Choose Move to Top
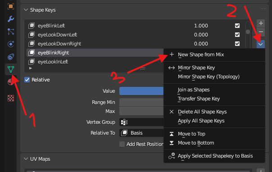The image size is (272, 172). tap(214, 134)
